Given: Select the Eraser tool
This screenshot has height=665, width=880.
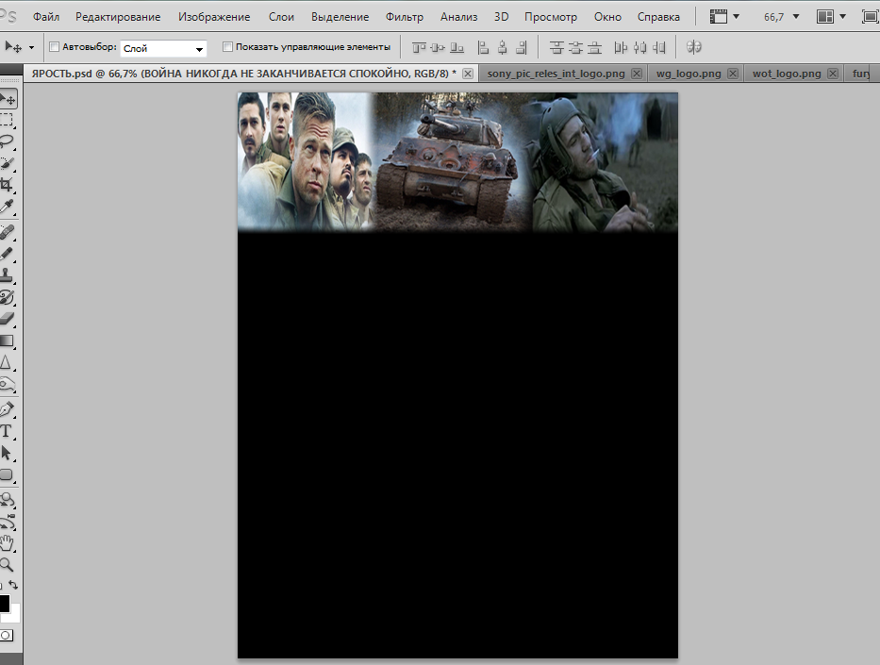Looking at the screenshot, I should pos(7,318).
